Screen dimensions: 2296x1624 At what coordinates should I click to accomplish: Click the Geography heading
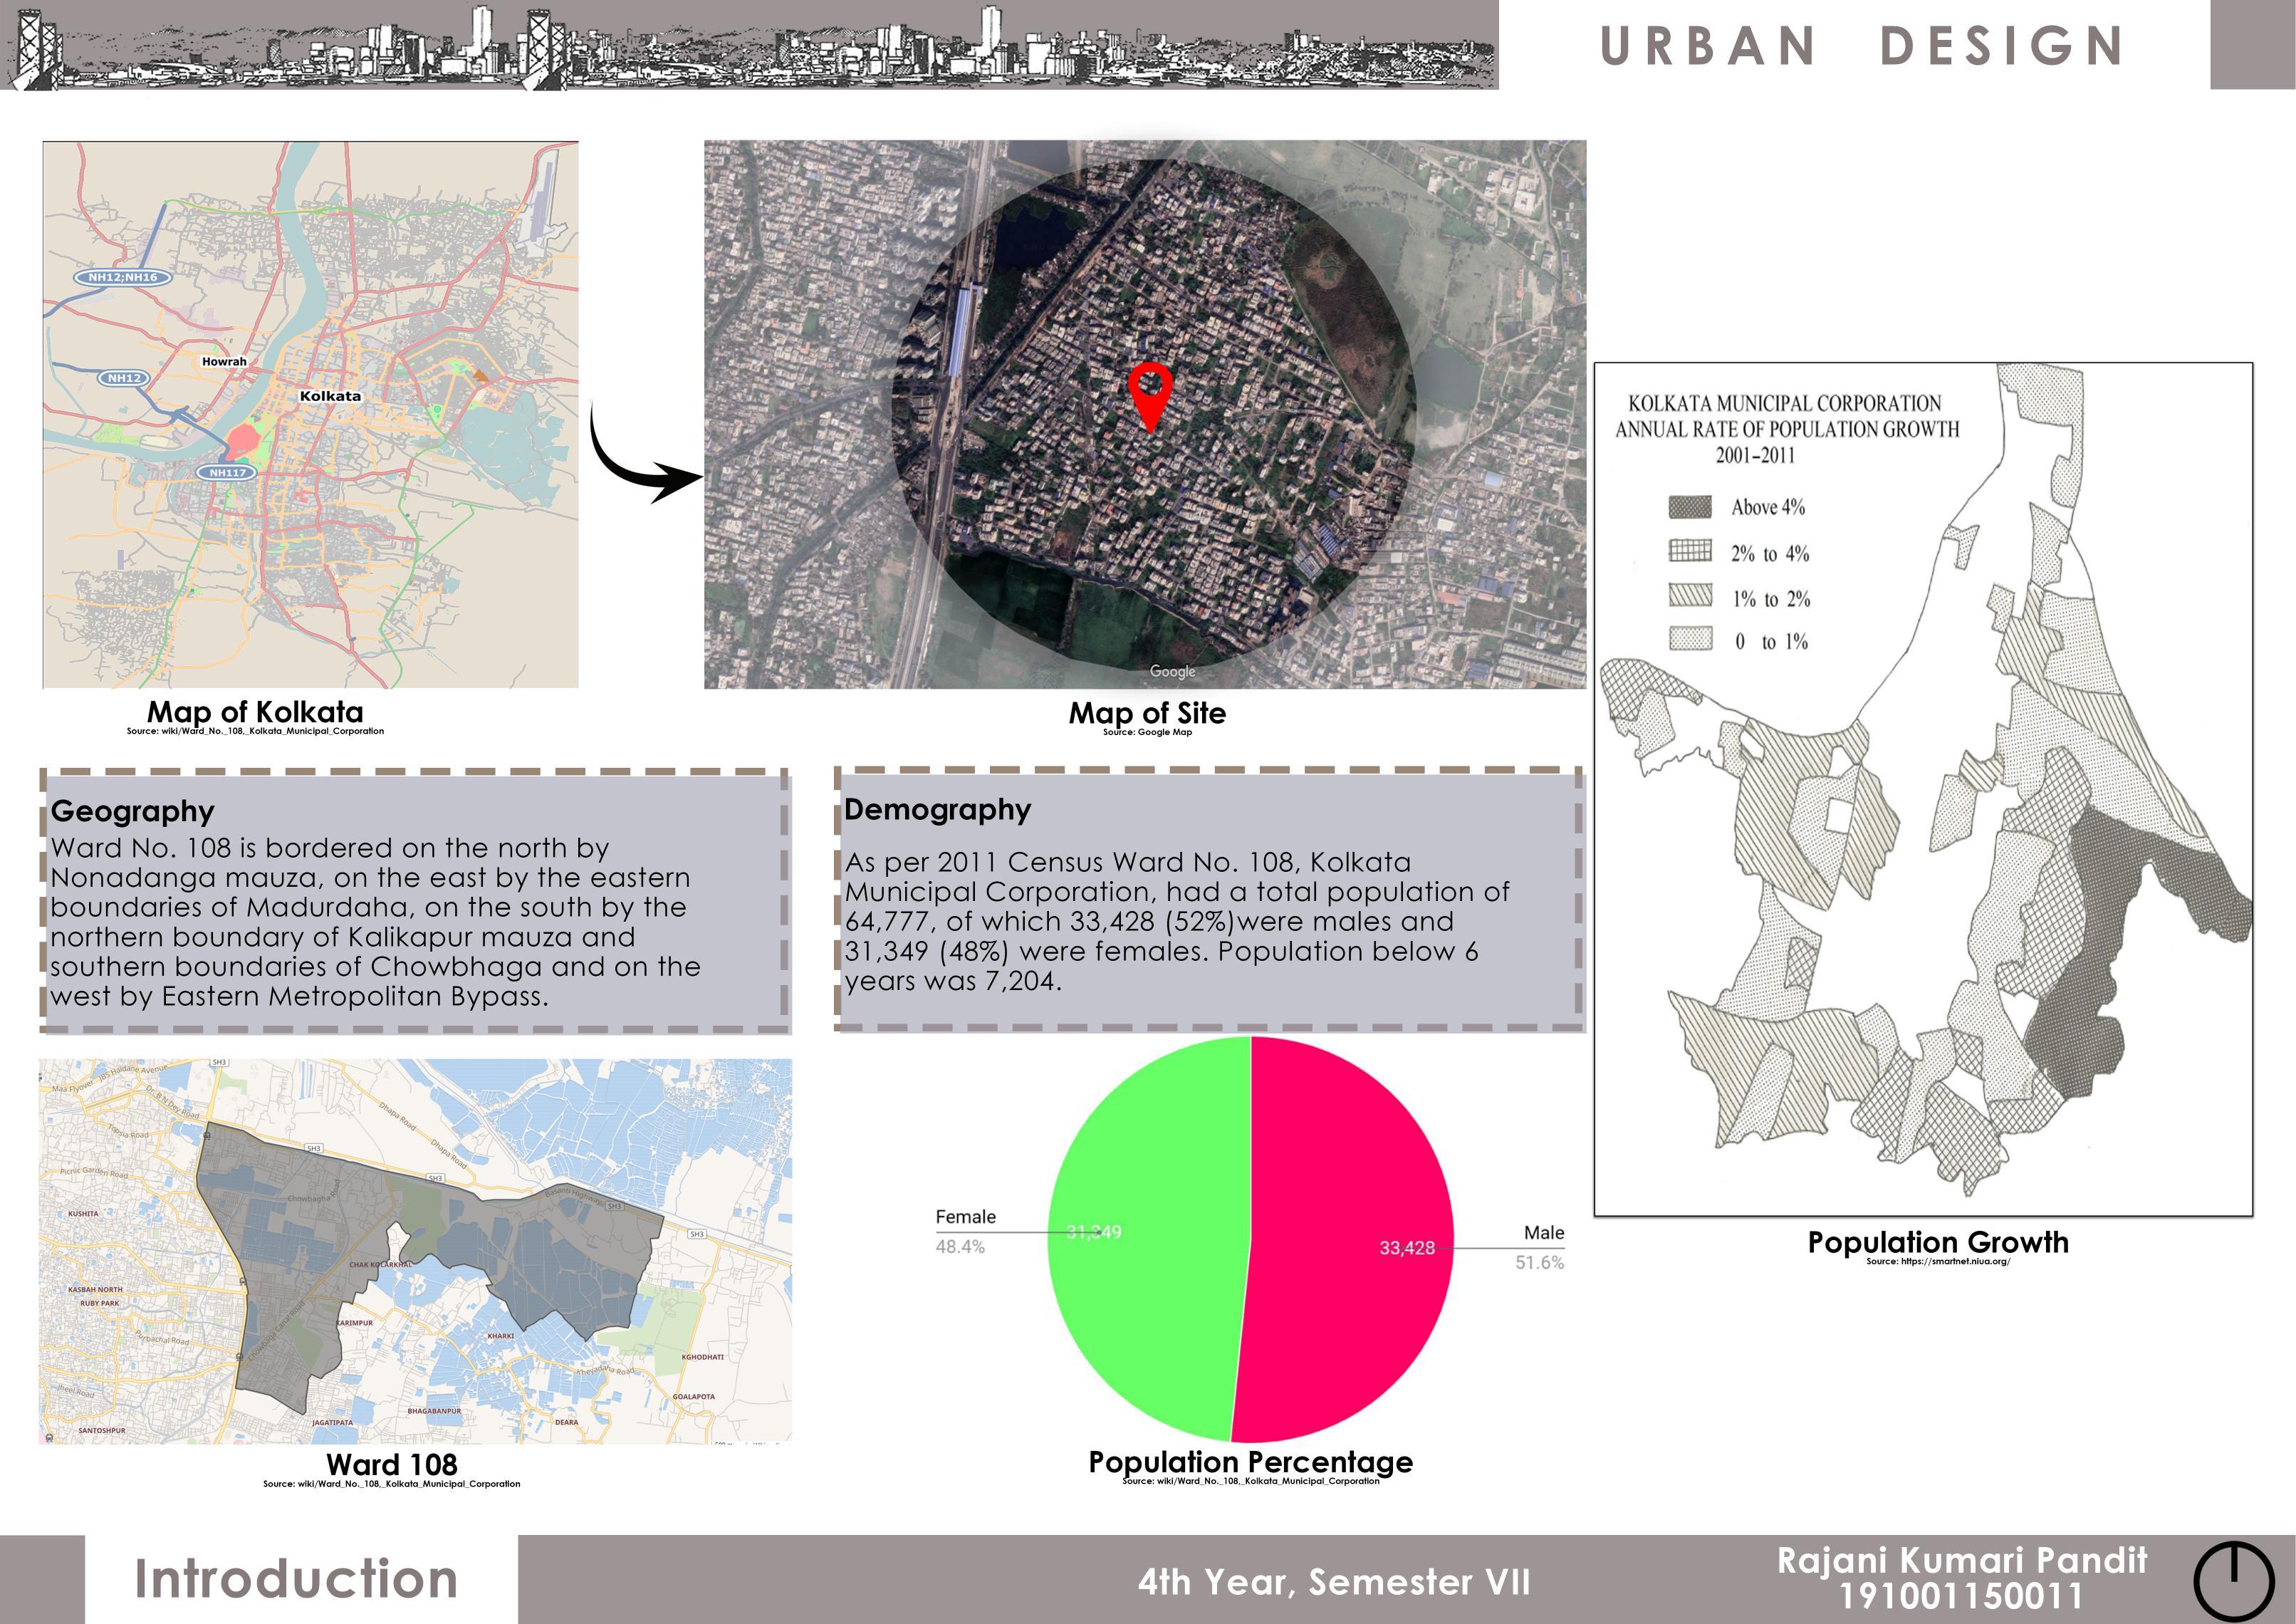[x=132, y=811]
